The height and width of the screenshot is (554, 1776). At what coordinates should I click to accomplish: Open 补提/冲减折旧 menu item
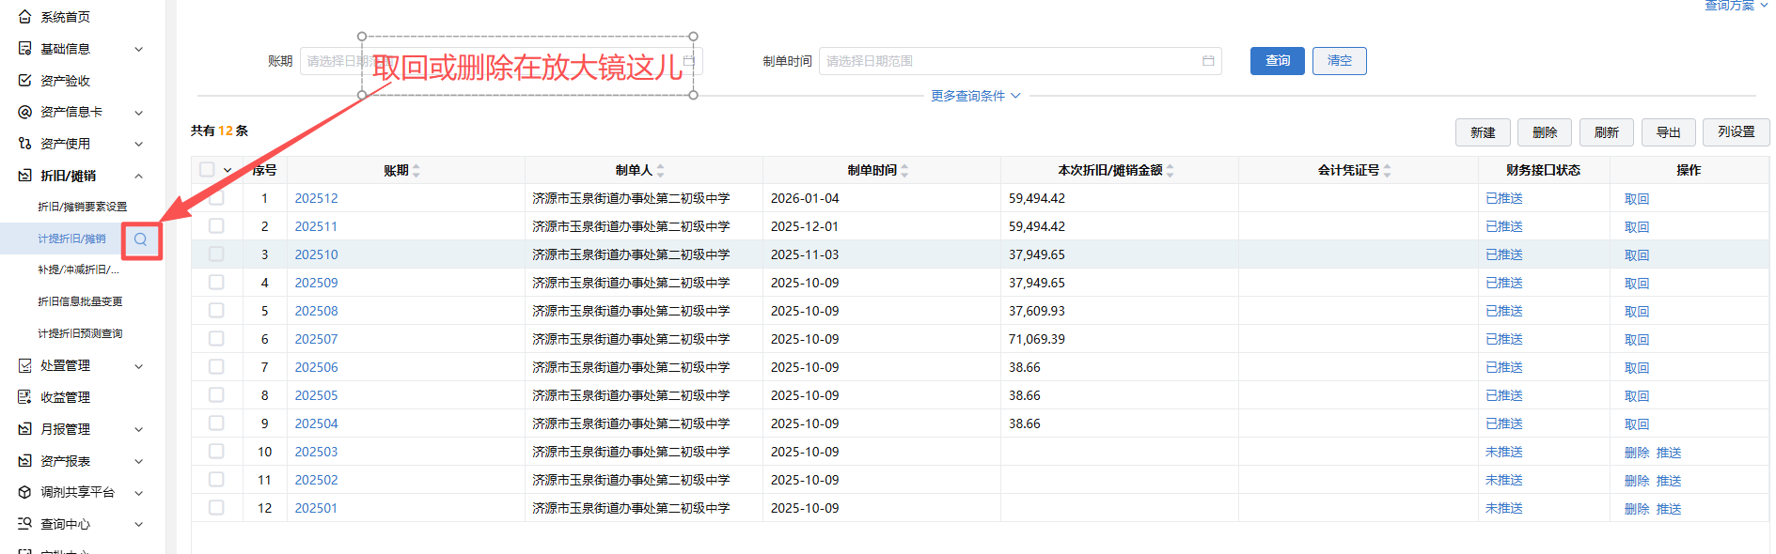point(78,269)
